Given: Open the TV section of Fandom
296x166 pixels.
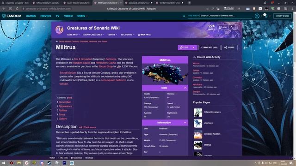Looking at the screenshot, I should pyautogui.click(x=57, y=16).
